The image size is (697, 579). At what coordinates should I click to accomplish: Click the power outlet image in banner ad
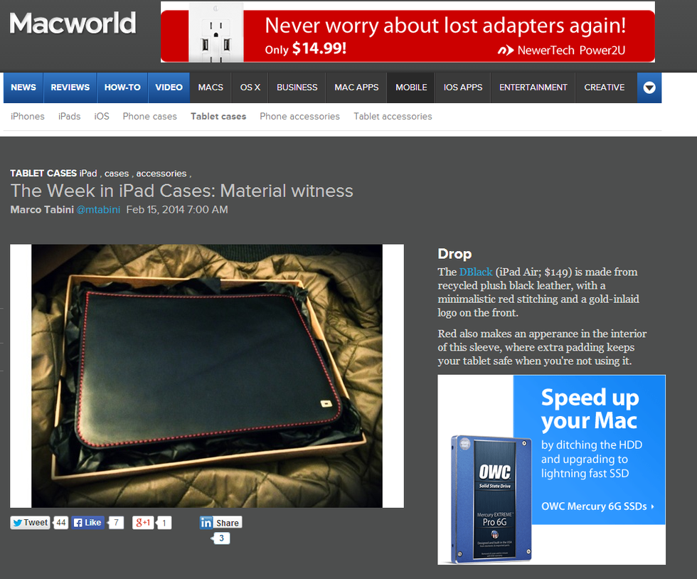216,33
